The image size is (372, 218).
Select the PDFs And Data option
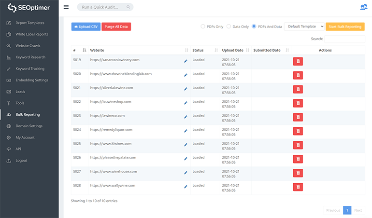(254, 27)
